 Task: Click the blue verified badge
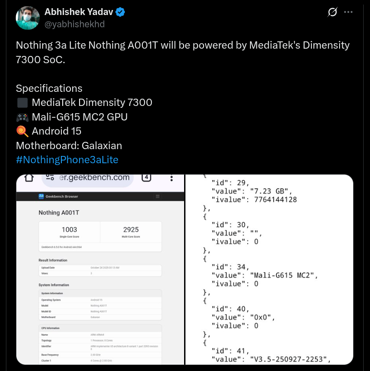120,13
